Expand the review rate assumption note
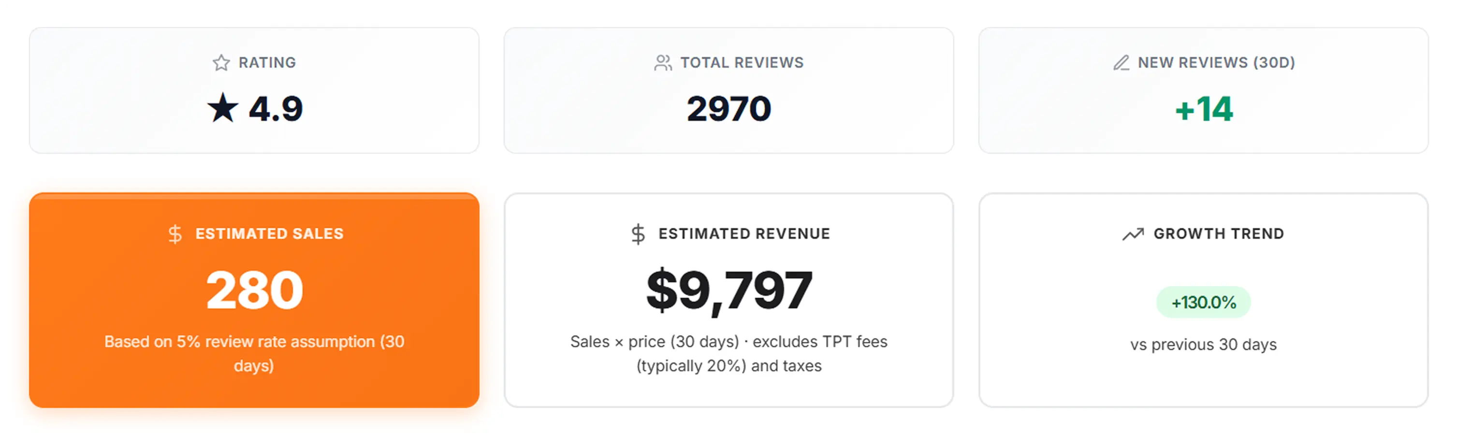 point(255,353)
